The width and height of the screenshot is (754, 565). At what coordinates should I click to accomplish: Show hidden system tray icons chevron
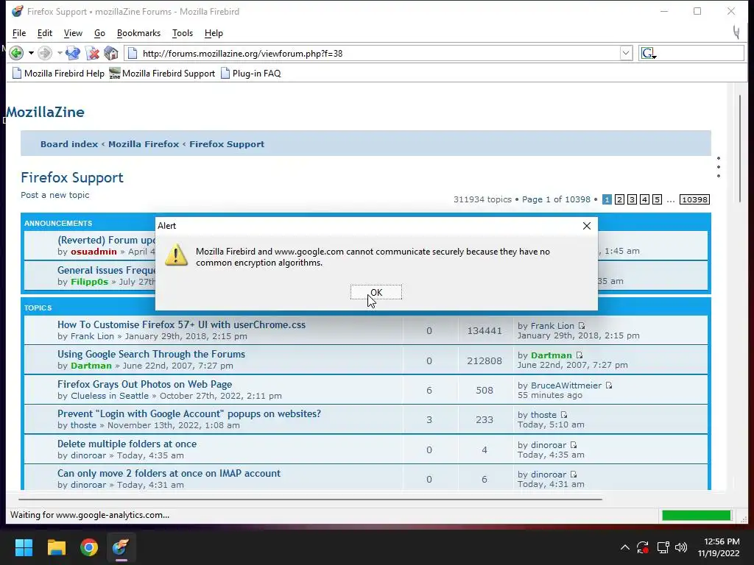coord(624,547)
